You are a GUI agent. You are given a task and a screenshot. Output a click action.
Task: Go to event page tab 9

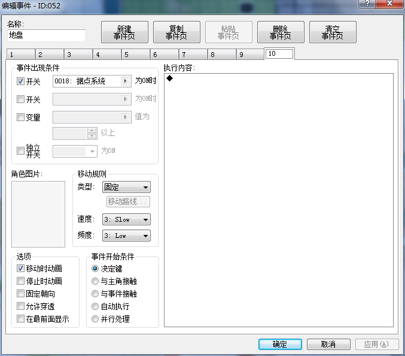250,55
